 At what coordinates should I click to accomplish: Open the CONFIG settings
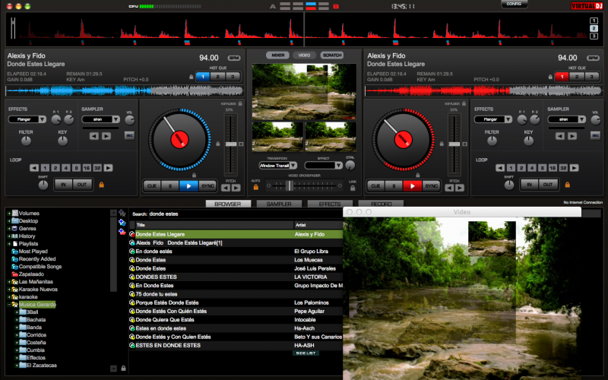(515, 4)
